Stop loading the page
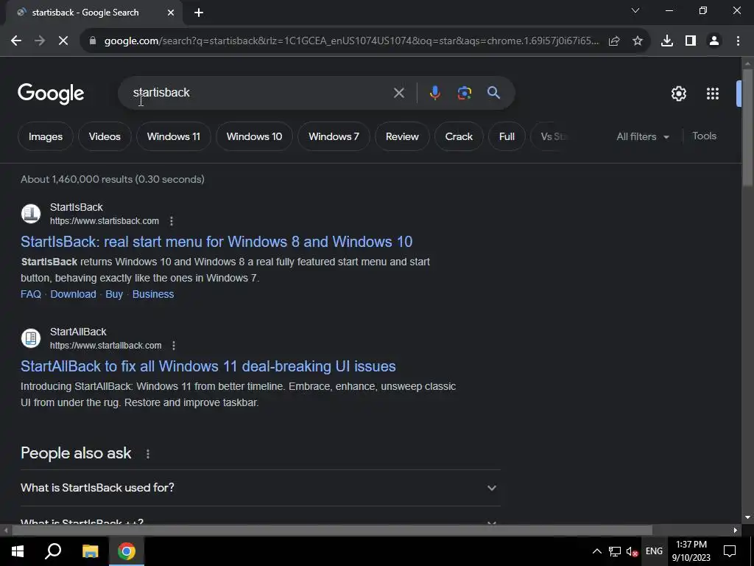Screen dimensions: 754x566 pos(63,41)
